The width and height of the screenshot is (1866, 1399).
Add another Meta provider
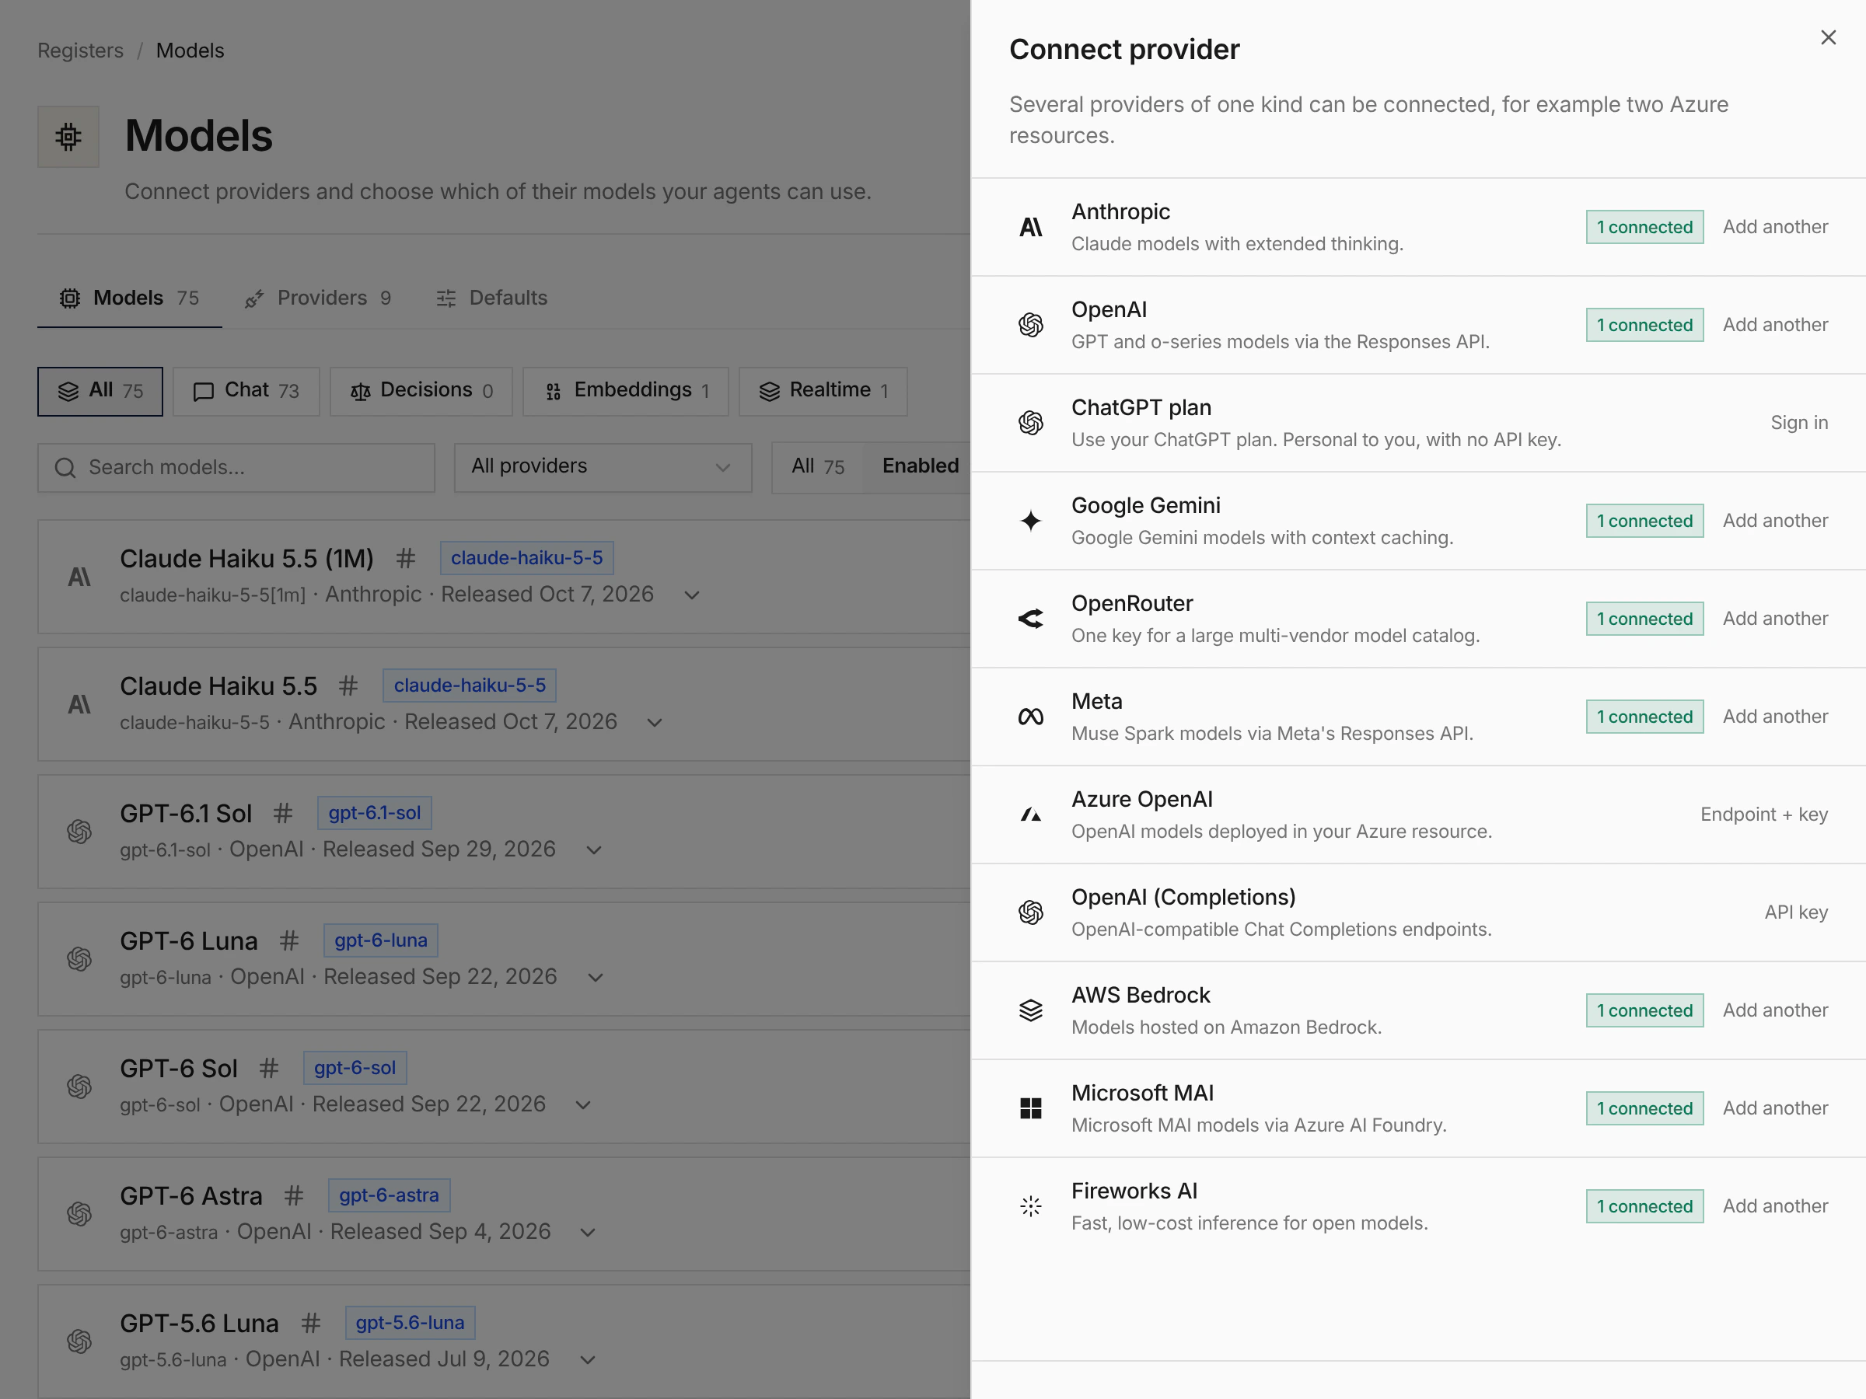[x=1775, y=716]
